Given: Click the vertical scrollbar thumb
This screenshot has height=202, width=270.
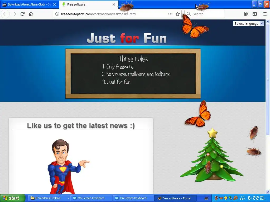Looking at the screenshot, I should (x=268, y=79).
